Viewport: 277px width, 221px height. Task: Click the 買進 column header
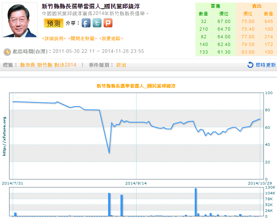215,6
